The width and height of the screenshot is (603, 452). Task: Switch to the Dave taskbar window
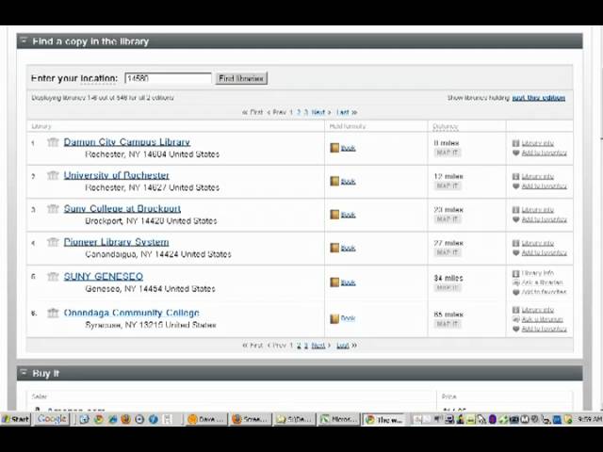click(205, 419)
